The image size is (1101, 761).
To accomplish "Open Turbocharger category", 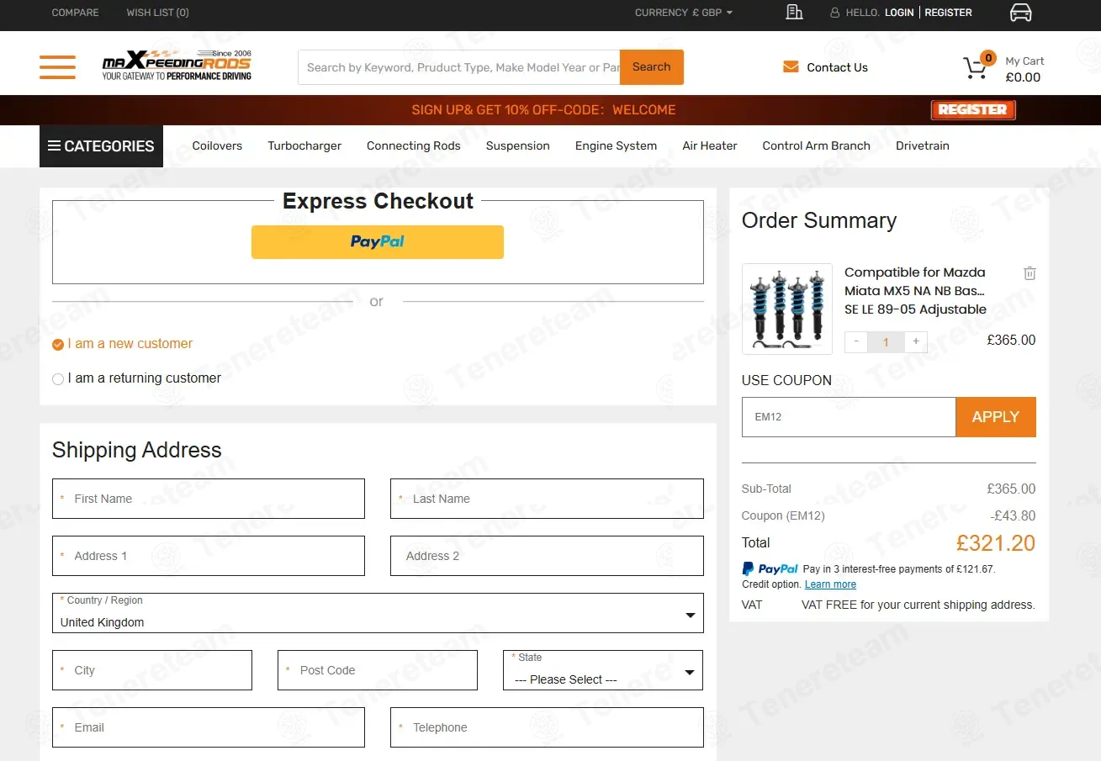I will 304,145.
